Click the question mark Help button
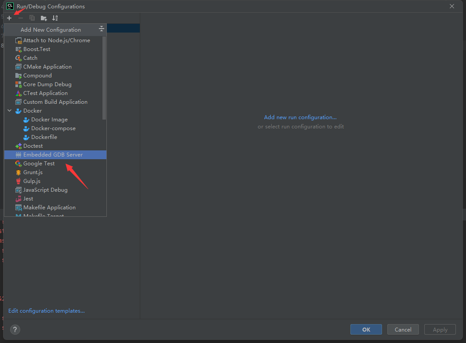466x343 pixels. coord(15,329)
